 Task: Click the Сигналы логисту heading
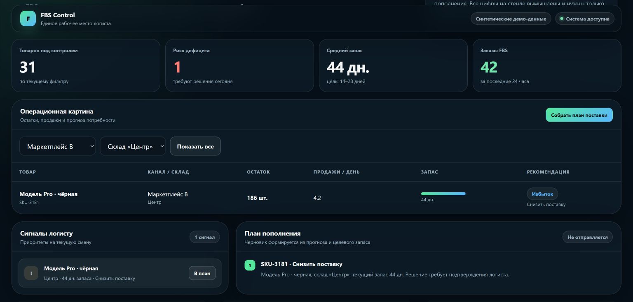[47, 233]
